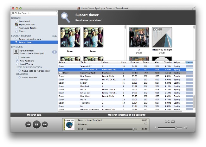This screenshot has height=147, width=206.
Task: Click the pause button in the player
Action: click(36, 125)
